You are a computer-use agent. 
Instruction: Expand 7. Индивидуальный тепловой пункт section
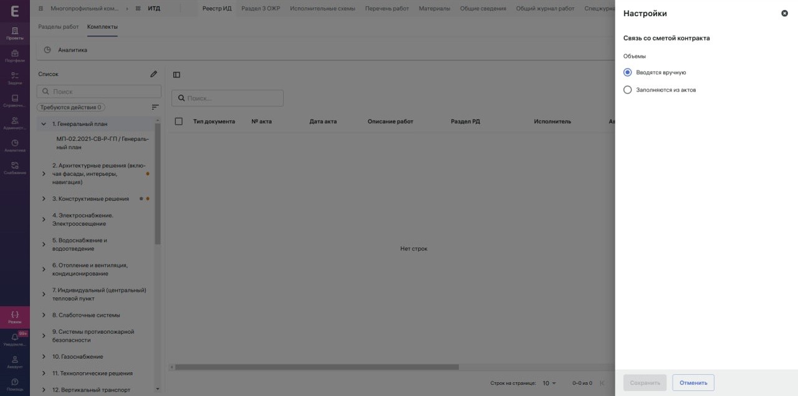44,294
